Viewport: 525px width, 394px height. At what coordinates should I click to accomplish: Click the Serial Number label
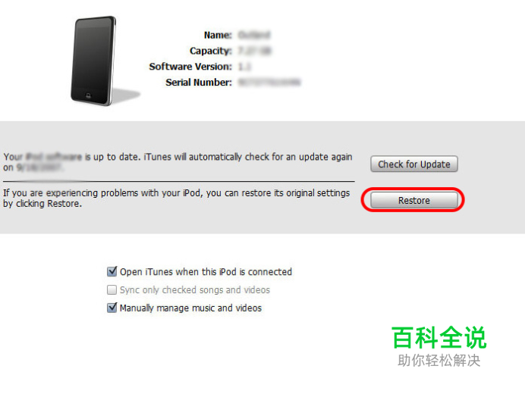199,83
